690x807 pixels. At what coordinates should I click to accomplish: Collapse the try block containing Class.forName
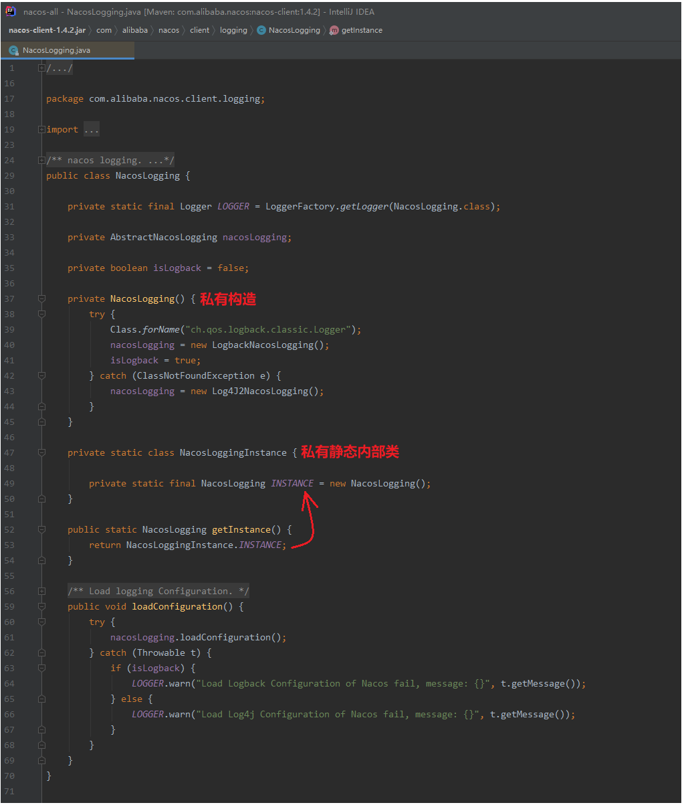tap(41, 314)
